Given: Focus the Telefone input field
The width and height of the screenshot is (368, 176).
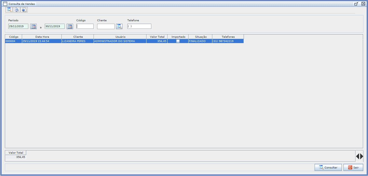Looking at the screenshot, I should click(139, 26).
